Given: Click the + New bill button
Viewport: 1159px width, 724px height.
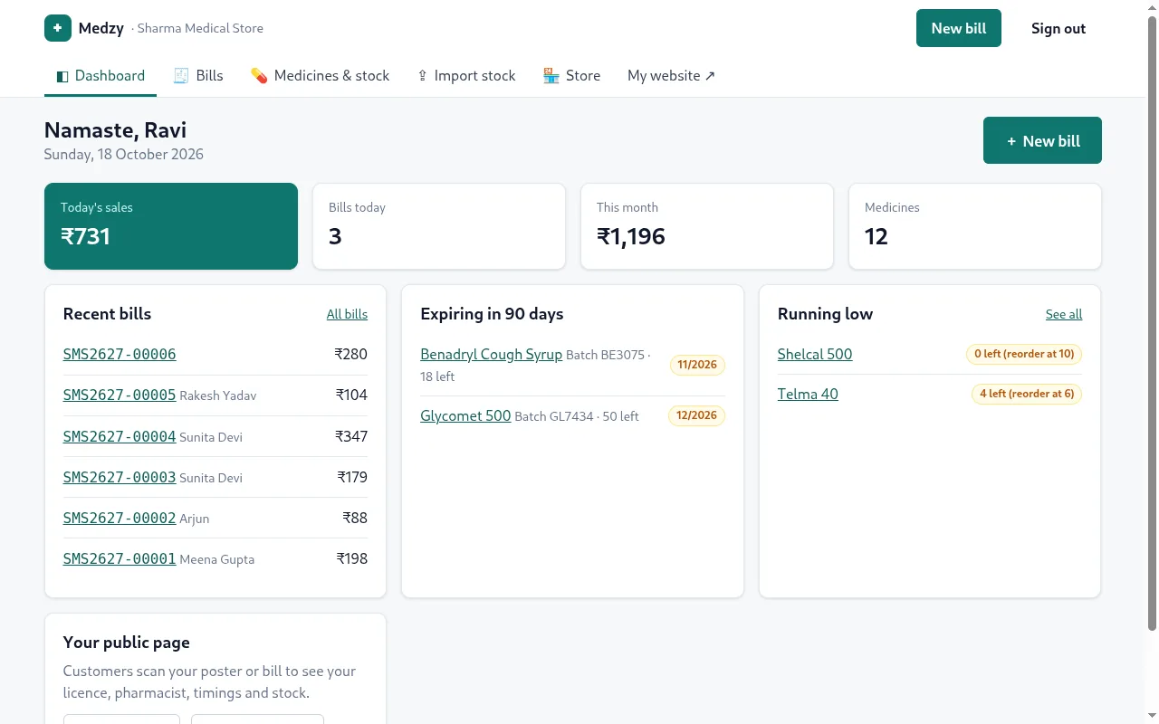Looking at the screenshot, I should [1042, 140].
